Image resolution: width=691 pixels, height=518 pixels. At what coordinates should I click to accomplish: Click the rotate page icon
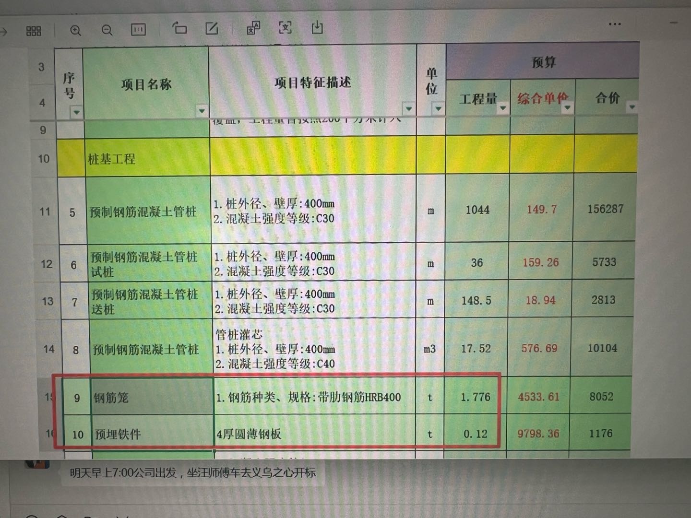[x=180, y=29]
